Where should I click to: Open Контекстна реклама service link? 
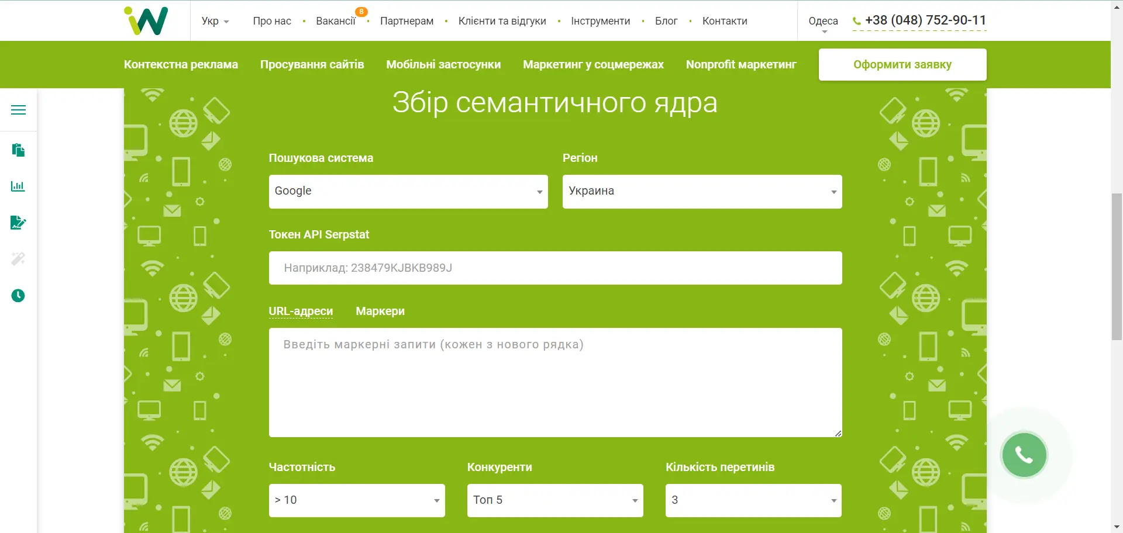181,64
